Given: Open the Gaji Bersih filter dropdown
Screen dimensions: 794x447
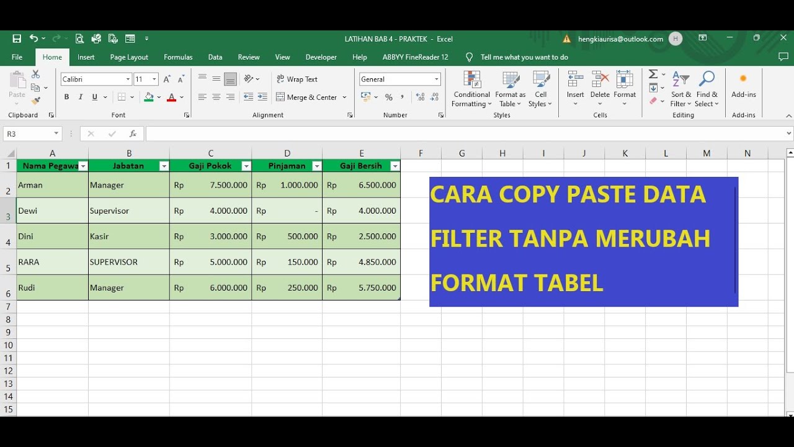Looking at the screenshot, I should [x=395, y=166].
